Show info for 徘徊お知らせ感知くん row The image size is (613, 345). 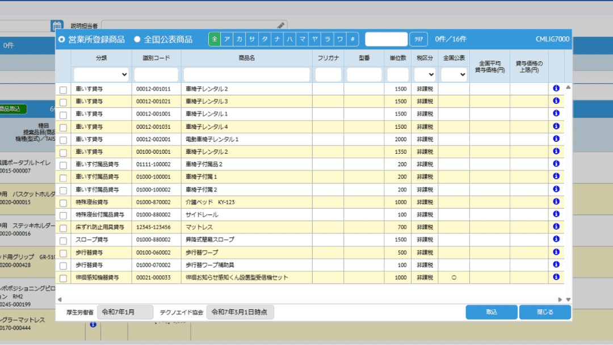point(556,277)
